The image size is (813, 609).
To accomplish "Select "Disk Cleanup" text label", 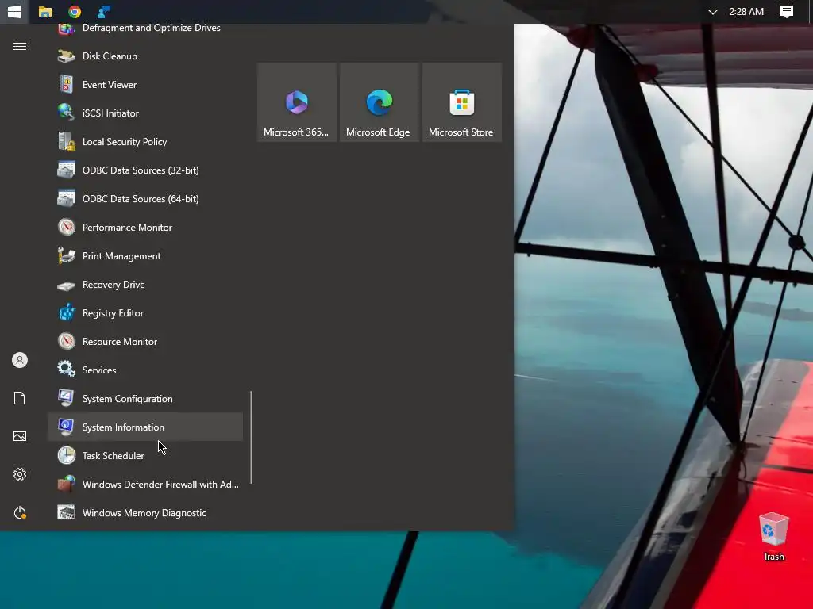I will coord(110,56).
